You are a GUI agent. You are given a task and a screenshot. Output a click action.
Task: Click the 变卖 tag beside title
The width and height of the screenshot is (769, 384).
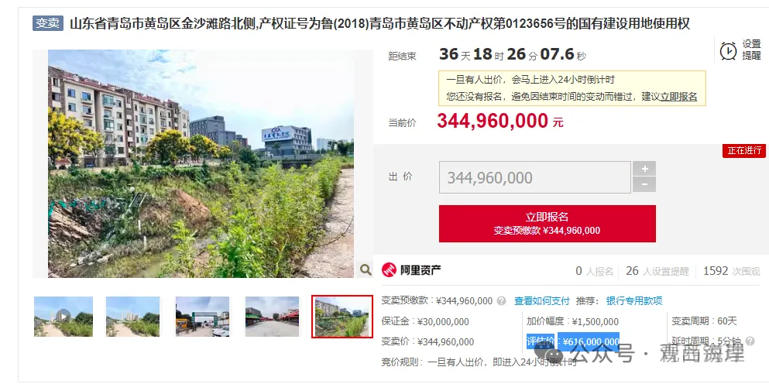point(48,23)
